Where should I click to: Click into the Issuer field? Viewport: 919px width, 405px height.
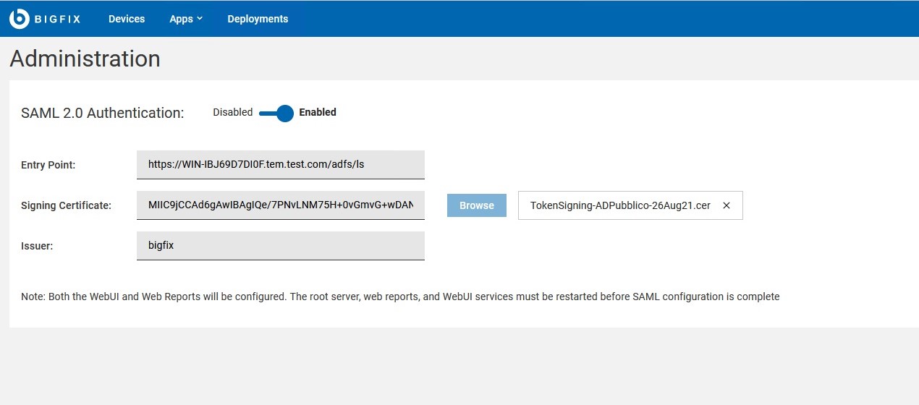pyautogui.click(x=280, y=245)
